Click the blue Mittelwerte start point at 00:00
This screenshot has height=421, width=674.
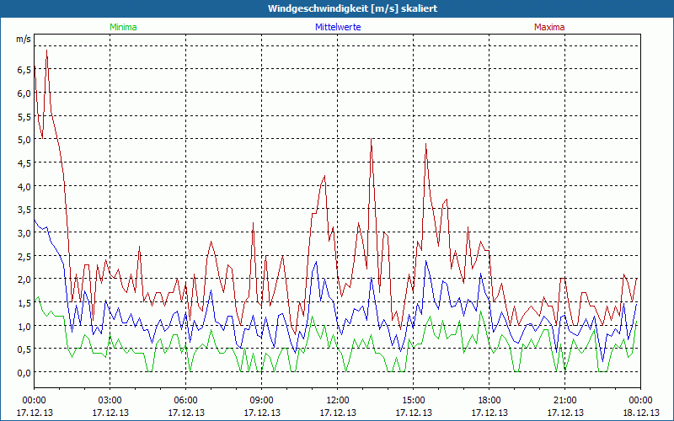(35, 220)
